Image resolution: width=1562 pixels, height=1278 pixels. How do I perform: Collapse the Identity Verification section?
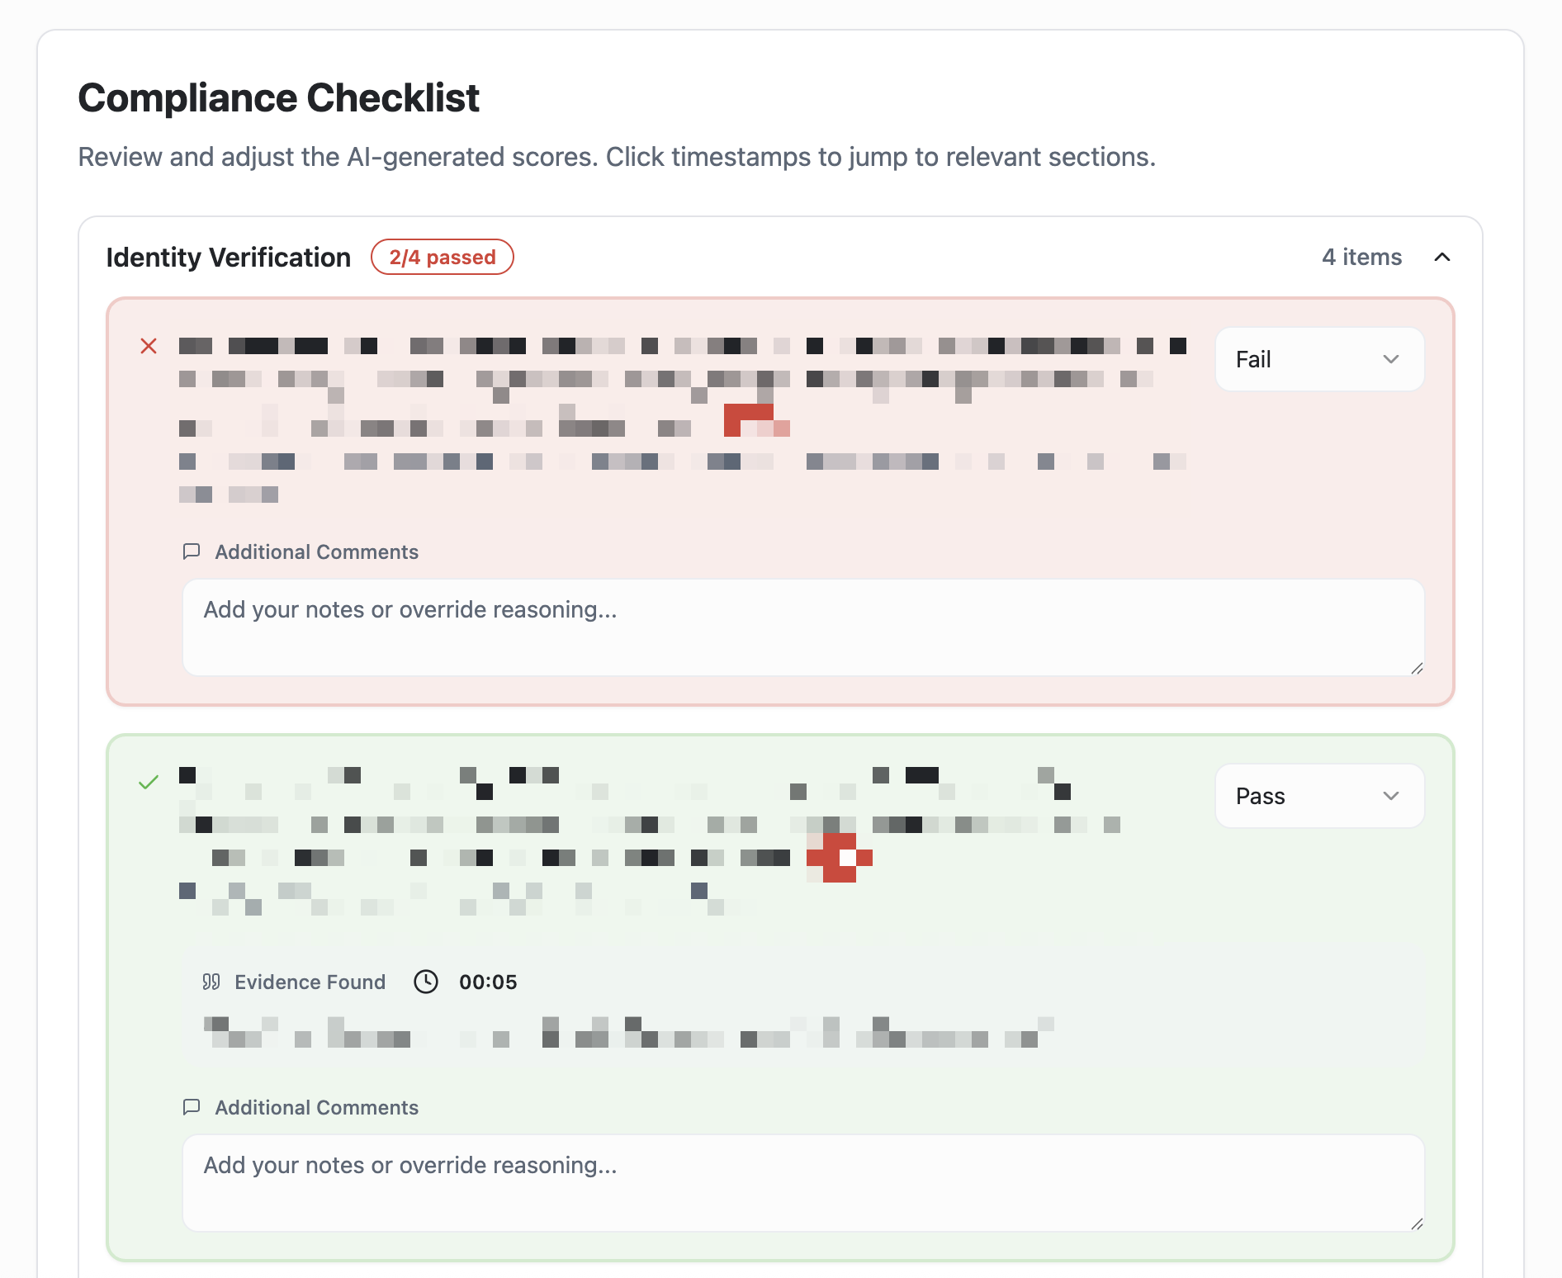point(1442,257)
